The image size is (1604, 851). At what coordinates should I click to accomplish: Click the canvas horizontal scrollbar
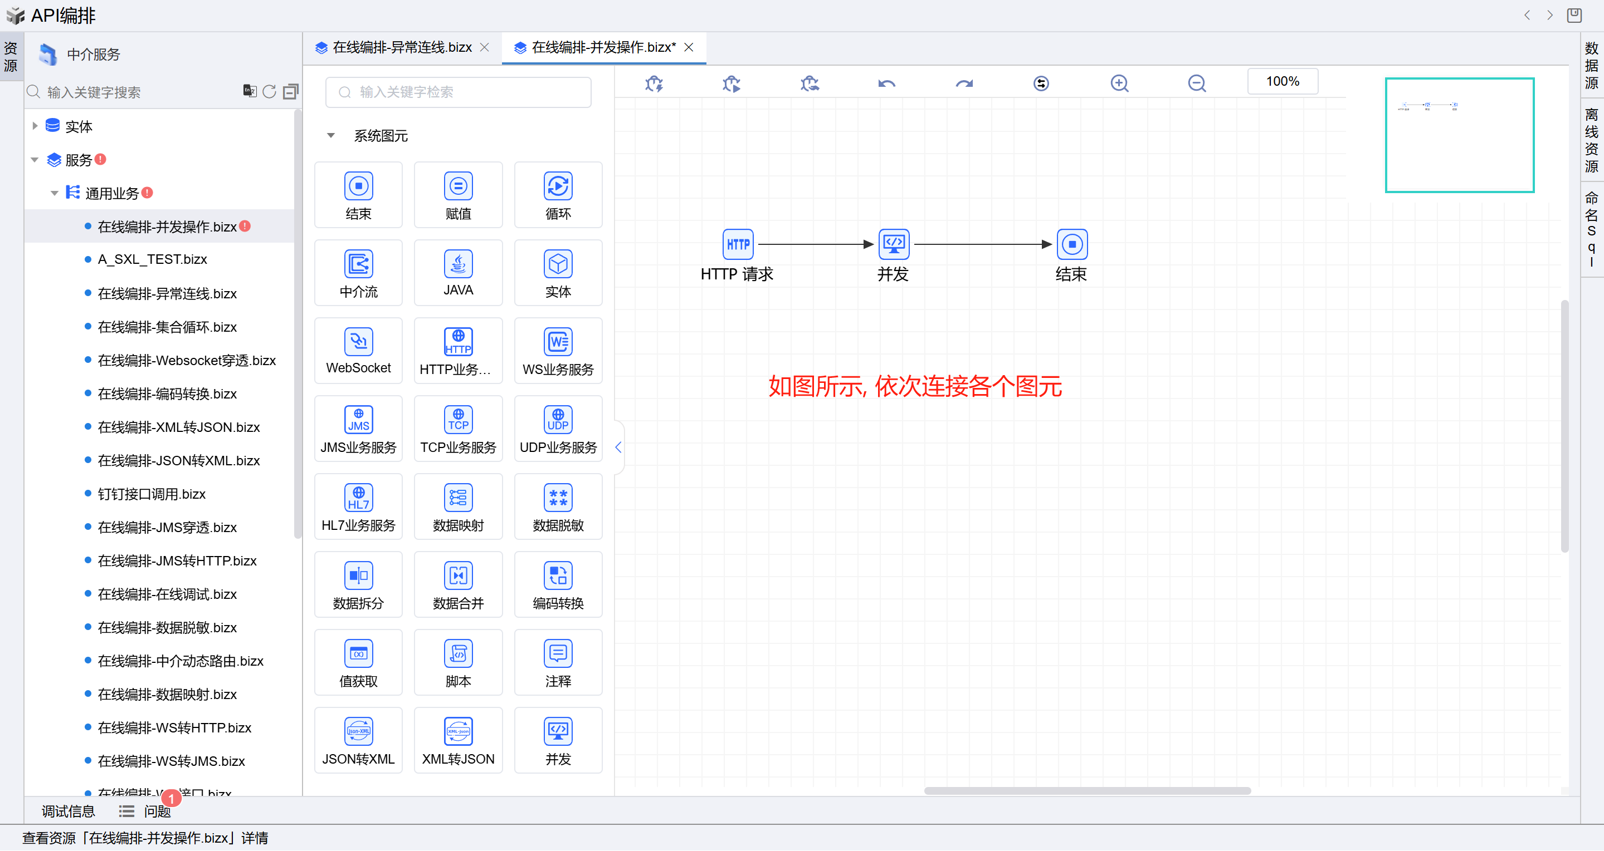click(x=1086, y=791)
